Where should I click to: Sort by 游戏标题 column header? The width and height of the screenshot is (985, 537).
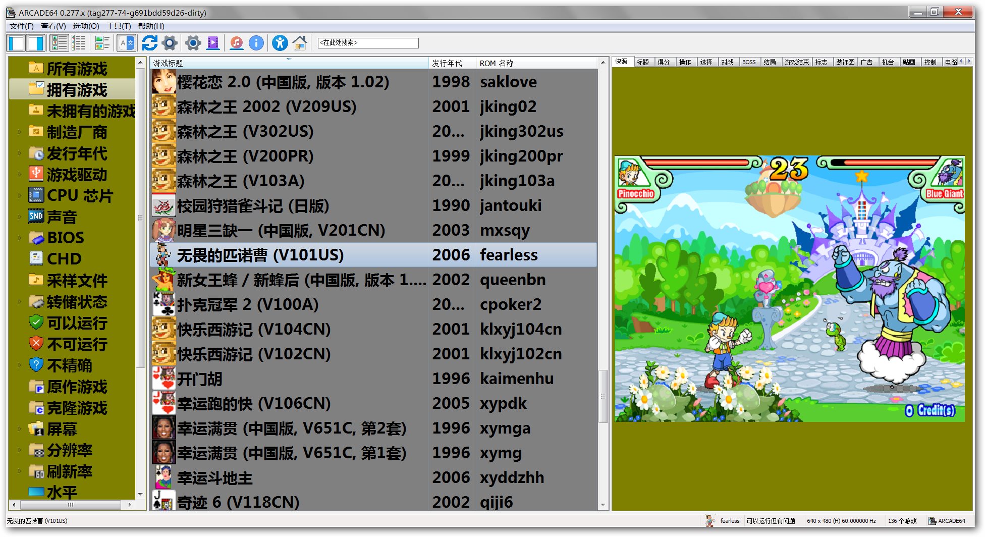pyautogui.click(x=289, y=63)
